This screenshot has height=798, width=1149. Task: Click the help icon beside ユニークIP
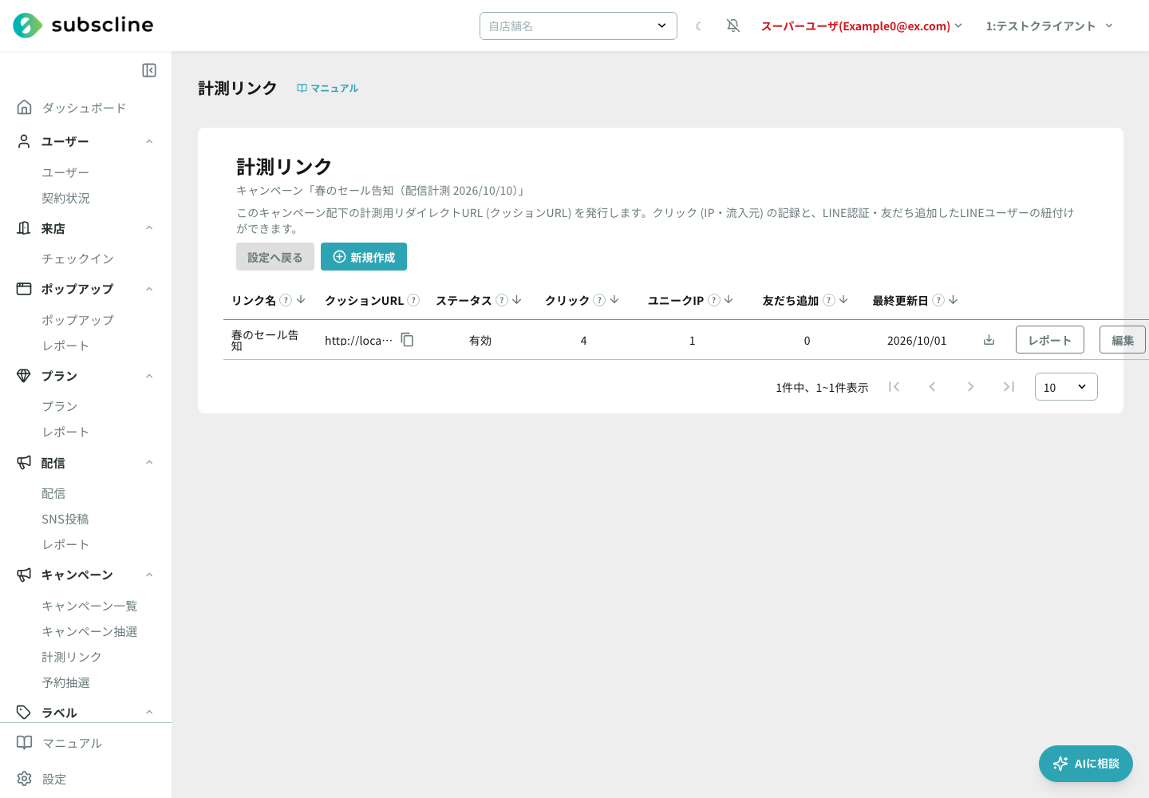714,300
